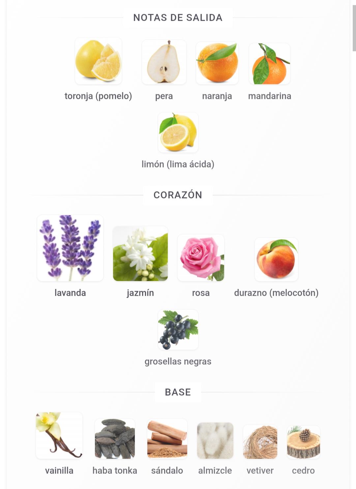Tap the mandarina note image

(x=270, y=64)
